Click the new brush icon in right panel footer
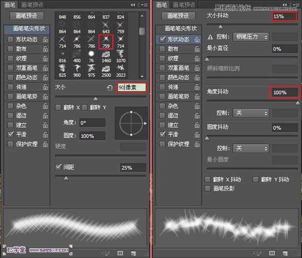Screen dimensions: 302x258 tap(285, 253)
